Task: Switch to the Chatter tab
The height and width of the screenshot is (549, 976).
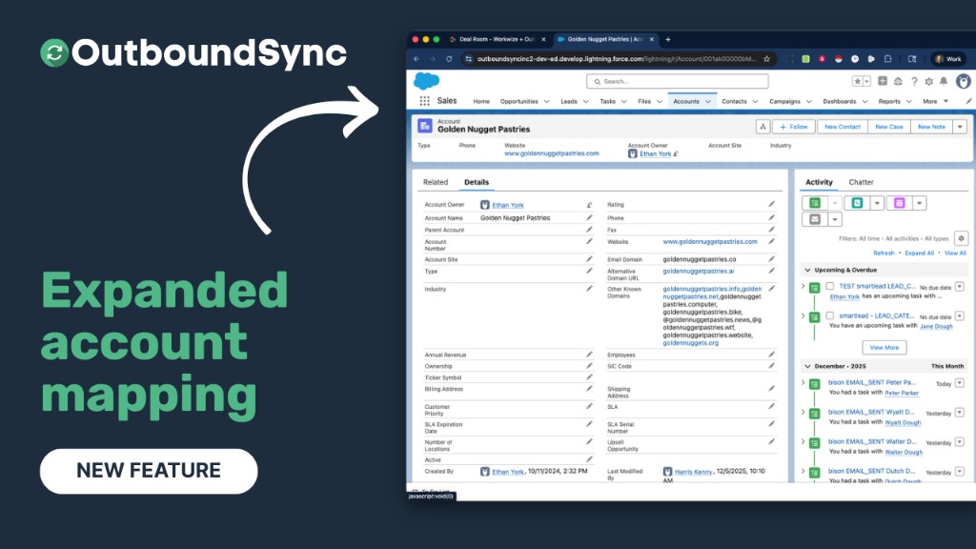Action: tap(861, 181)
